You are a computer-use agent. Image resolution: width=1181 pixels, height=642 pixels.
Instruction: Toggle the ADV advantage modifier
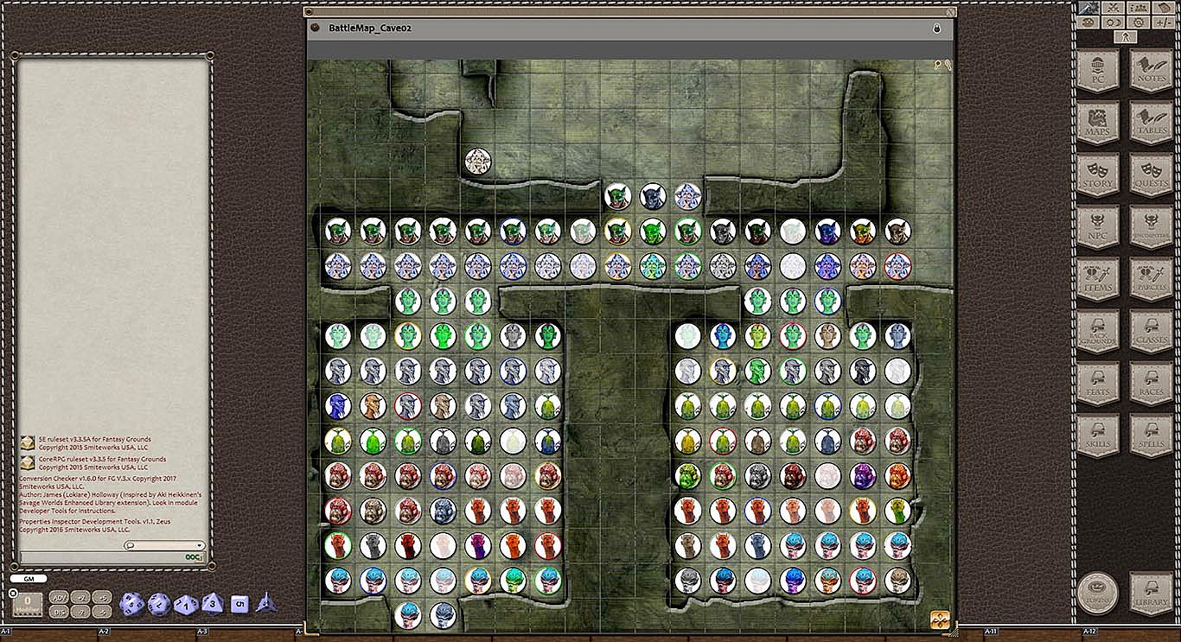coord(59,597)
